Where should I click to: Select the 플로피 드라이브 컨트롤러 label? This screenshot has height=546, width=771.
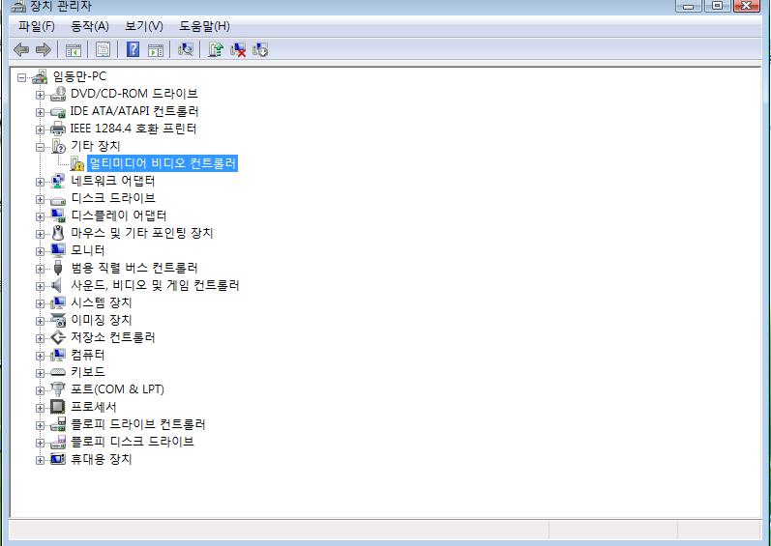[x=138, y=425]
